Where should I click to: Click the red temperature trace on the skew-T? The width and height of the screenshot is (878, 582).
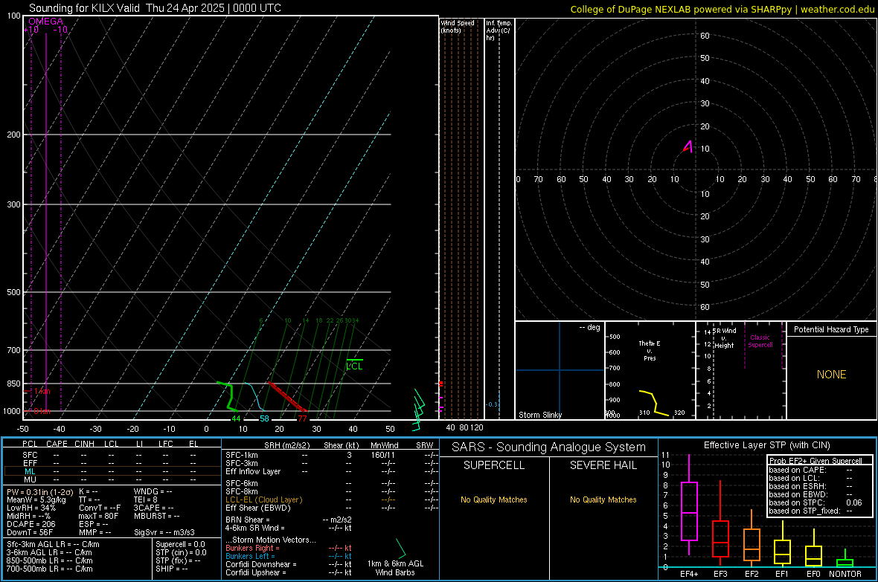click(x=287, y=397)
